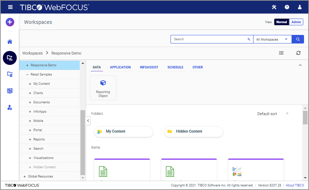Switch to Admin view mode

tap(296, 22)
